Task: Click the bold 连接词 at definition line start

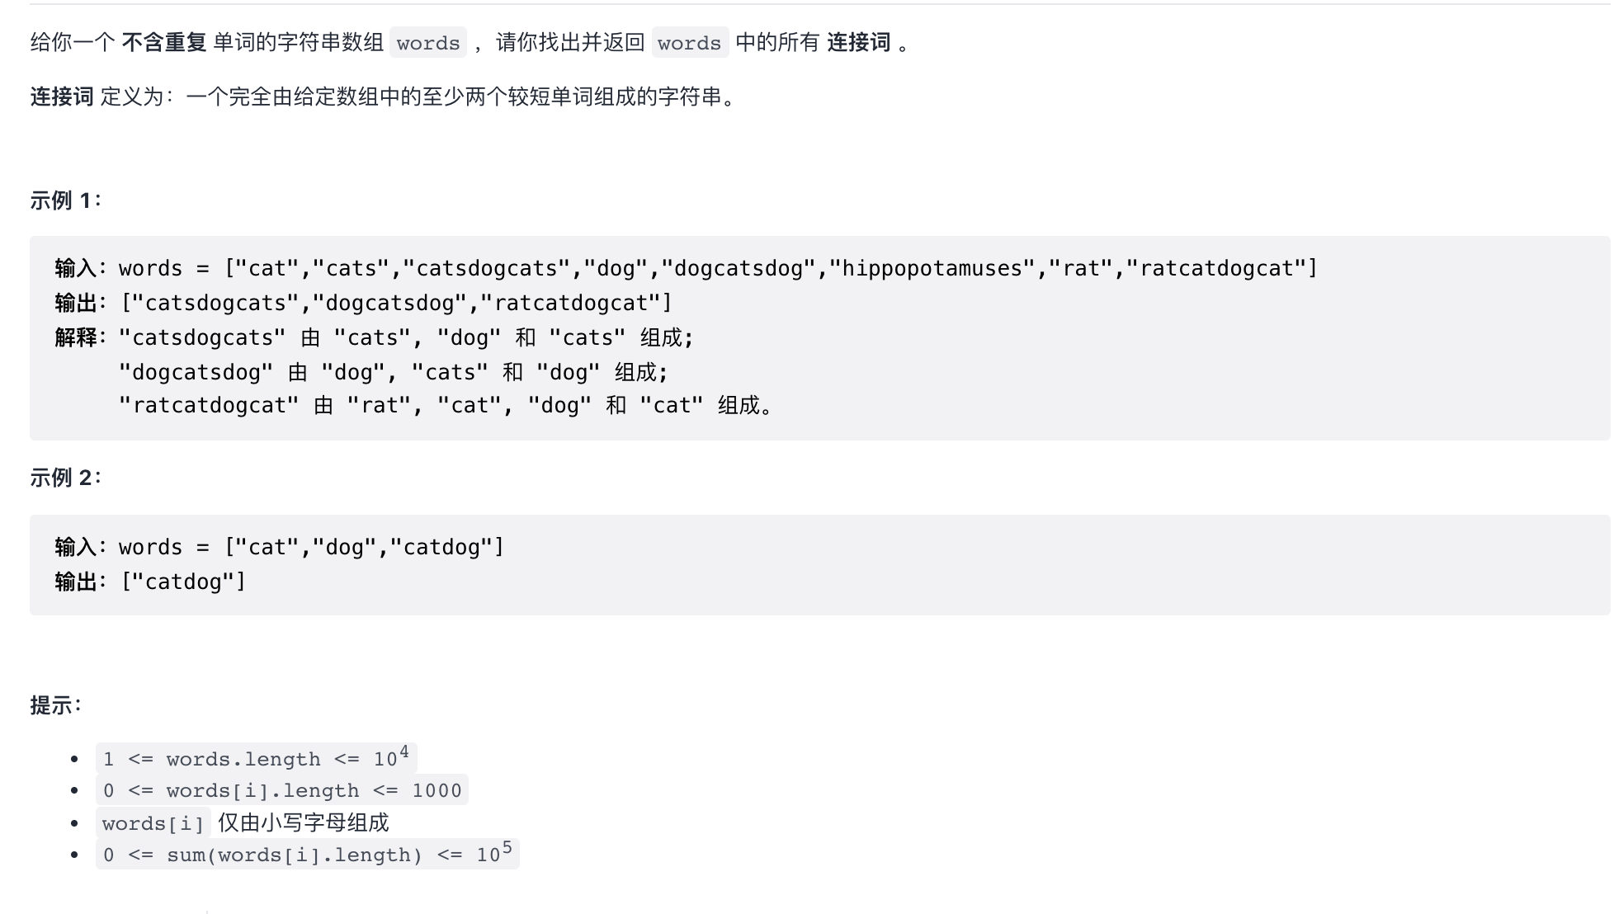Action: tap(62, 97)
